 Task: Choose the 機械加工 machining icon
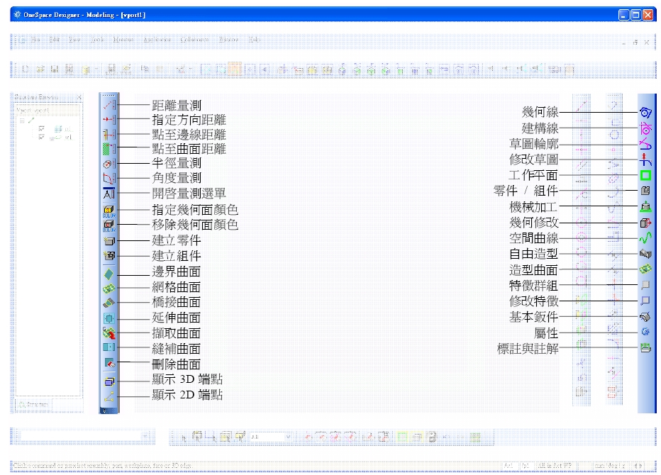645,206
